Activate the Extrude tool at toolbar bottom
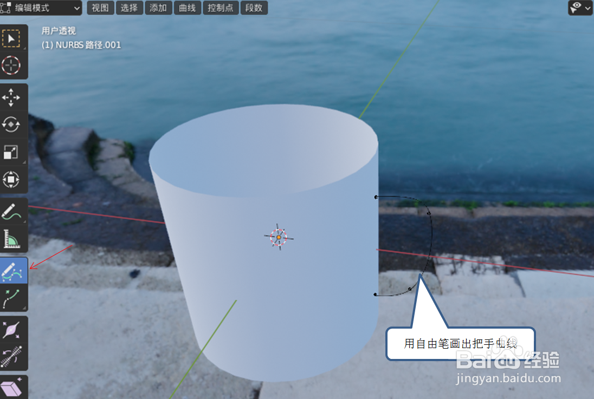The image size is (594, 399). click(14, 386)
